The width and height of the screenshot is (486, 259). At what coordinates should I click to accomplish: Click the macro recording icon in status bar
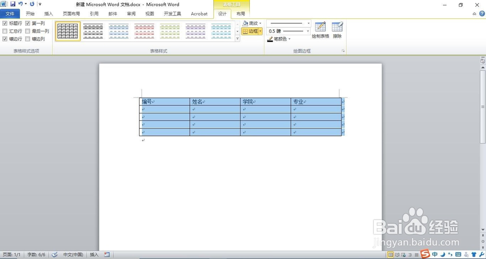pyautogui.click(x=107, y=255)
